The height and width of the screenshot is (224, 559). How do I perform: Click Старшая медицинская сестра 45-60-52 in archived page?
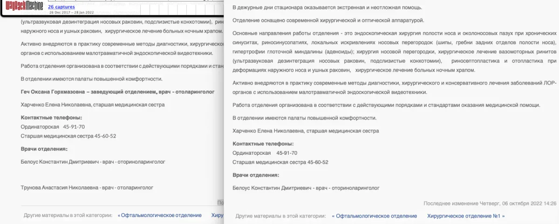pyautogui.click(x=68, y=136)
